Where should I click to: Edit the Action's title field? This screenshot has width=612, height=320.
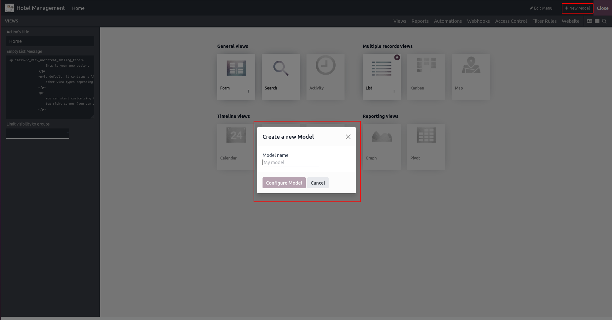pos(50,41)
